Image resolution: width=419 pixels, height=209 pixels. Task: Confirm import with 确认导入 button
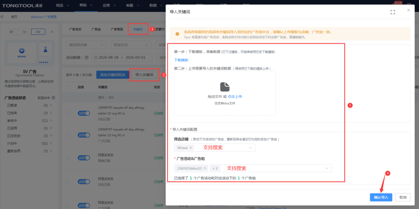(x=381, y=197)
